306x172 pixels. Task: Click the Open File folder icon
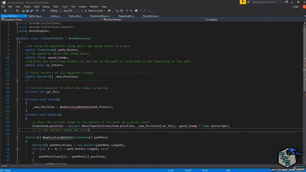click(x=23, y=11)
